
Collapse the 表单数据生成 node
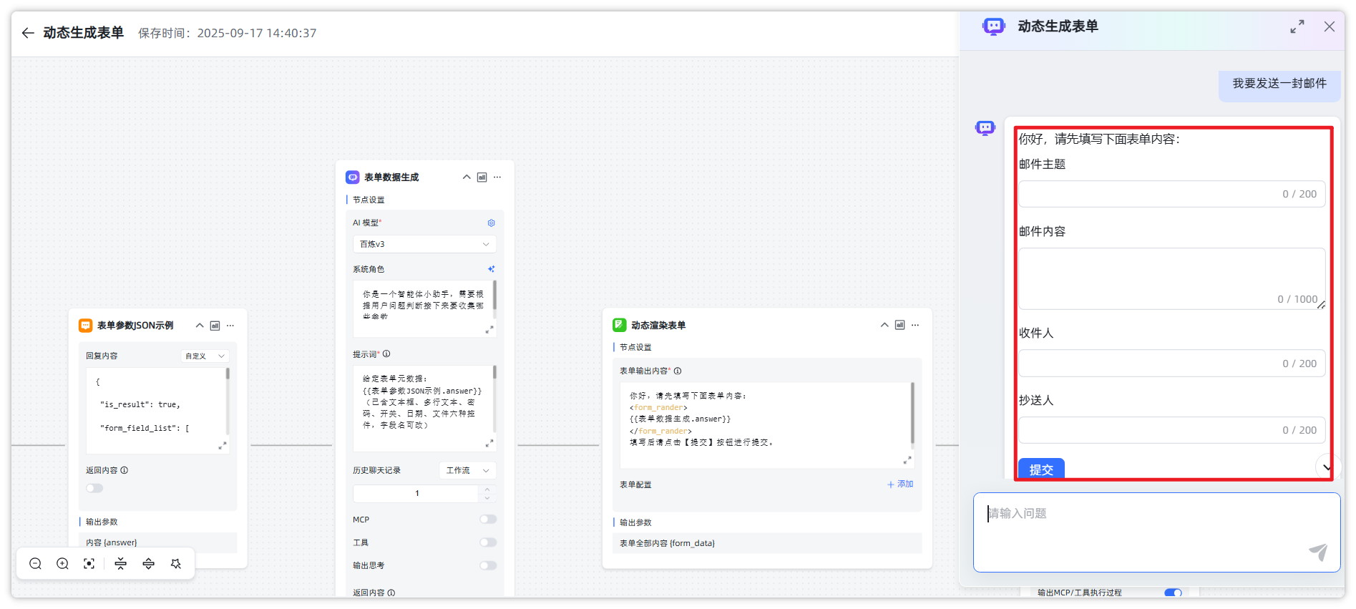click(x=467, y=177)
